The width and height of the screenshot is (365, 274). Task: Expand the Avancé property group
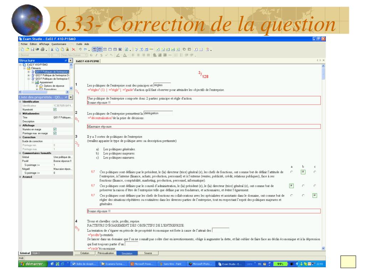pyautogui.click(x=20, y=177)
